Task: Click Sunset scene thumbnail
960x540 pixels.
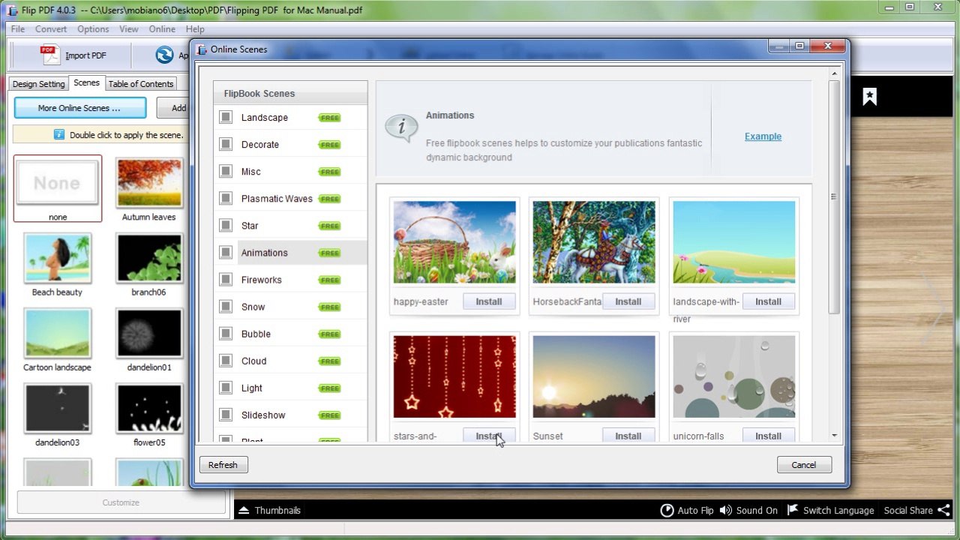Action: pyautogui.click(x=594, y=376)
